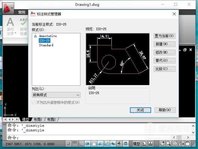This screenshot has height=149, width=198.
Task: Click 替代(O)... button
Action: pos(164,61)
